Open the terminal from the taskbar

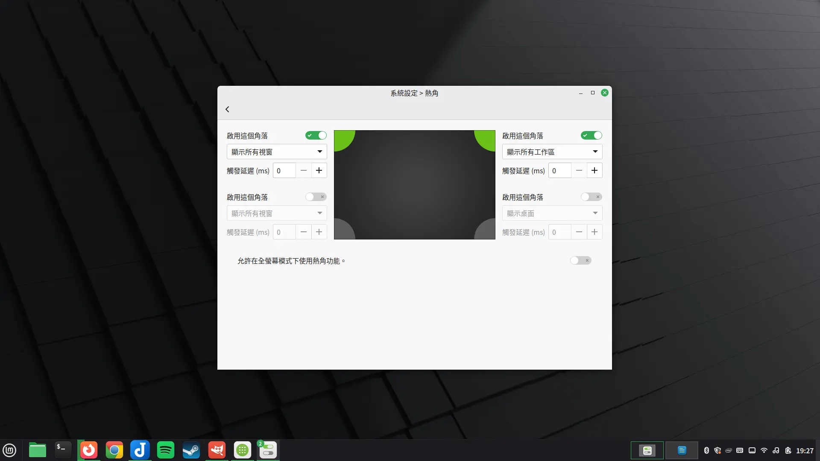(x=63, y=450)
